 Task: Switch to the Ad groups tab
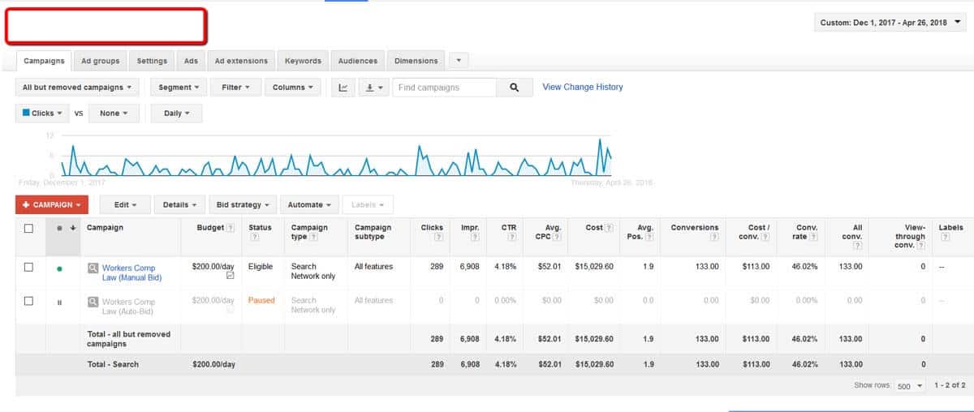pyautogui.click(x=100, y=61)
